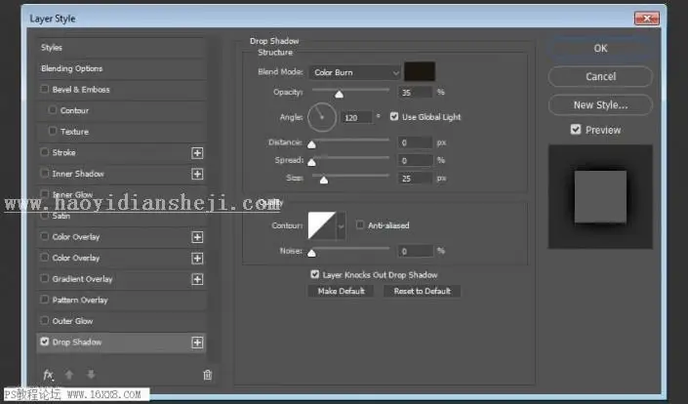Select the Satin effect row

[x=121, y=216]
